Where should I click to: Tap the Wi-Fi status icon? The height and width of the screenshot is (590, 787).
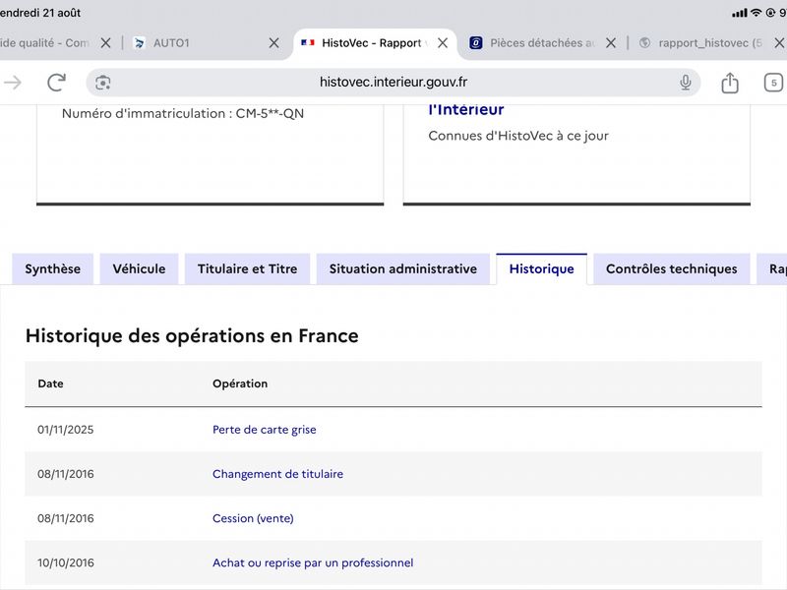tap(756, 13)
